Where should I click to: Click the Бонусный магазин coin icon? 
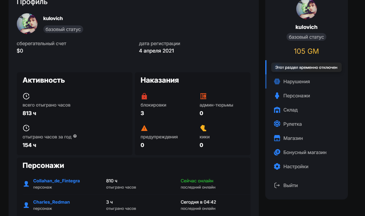tap(277, 152)
